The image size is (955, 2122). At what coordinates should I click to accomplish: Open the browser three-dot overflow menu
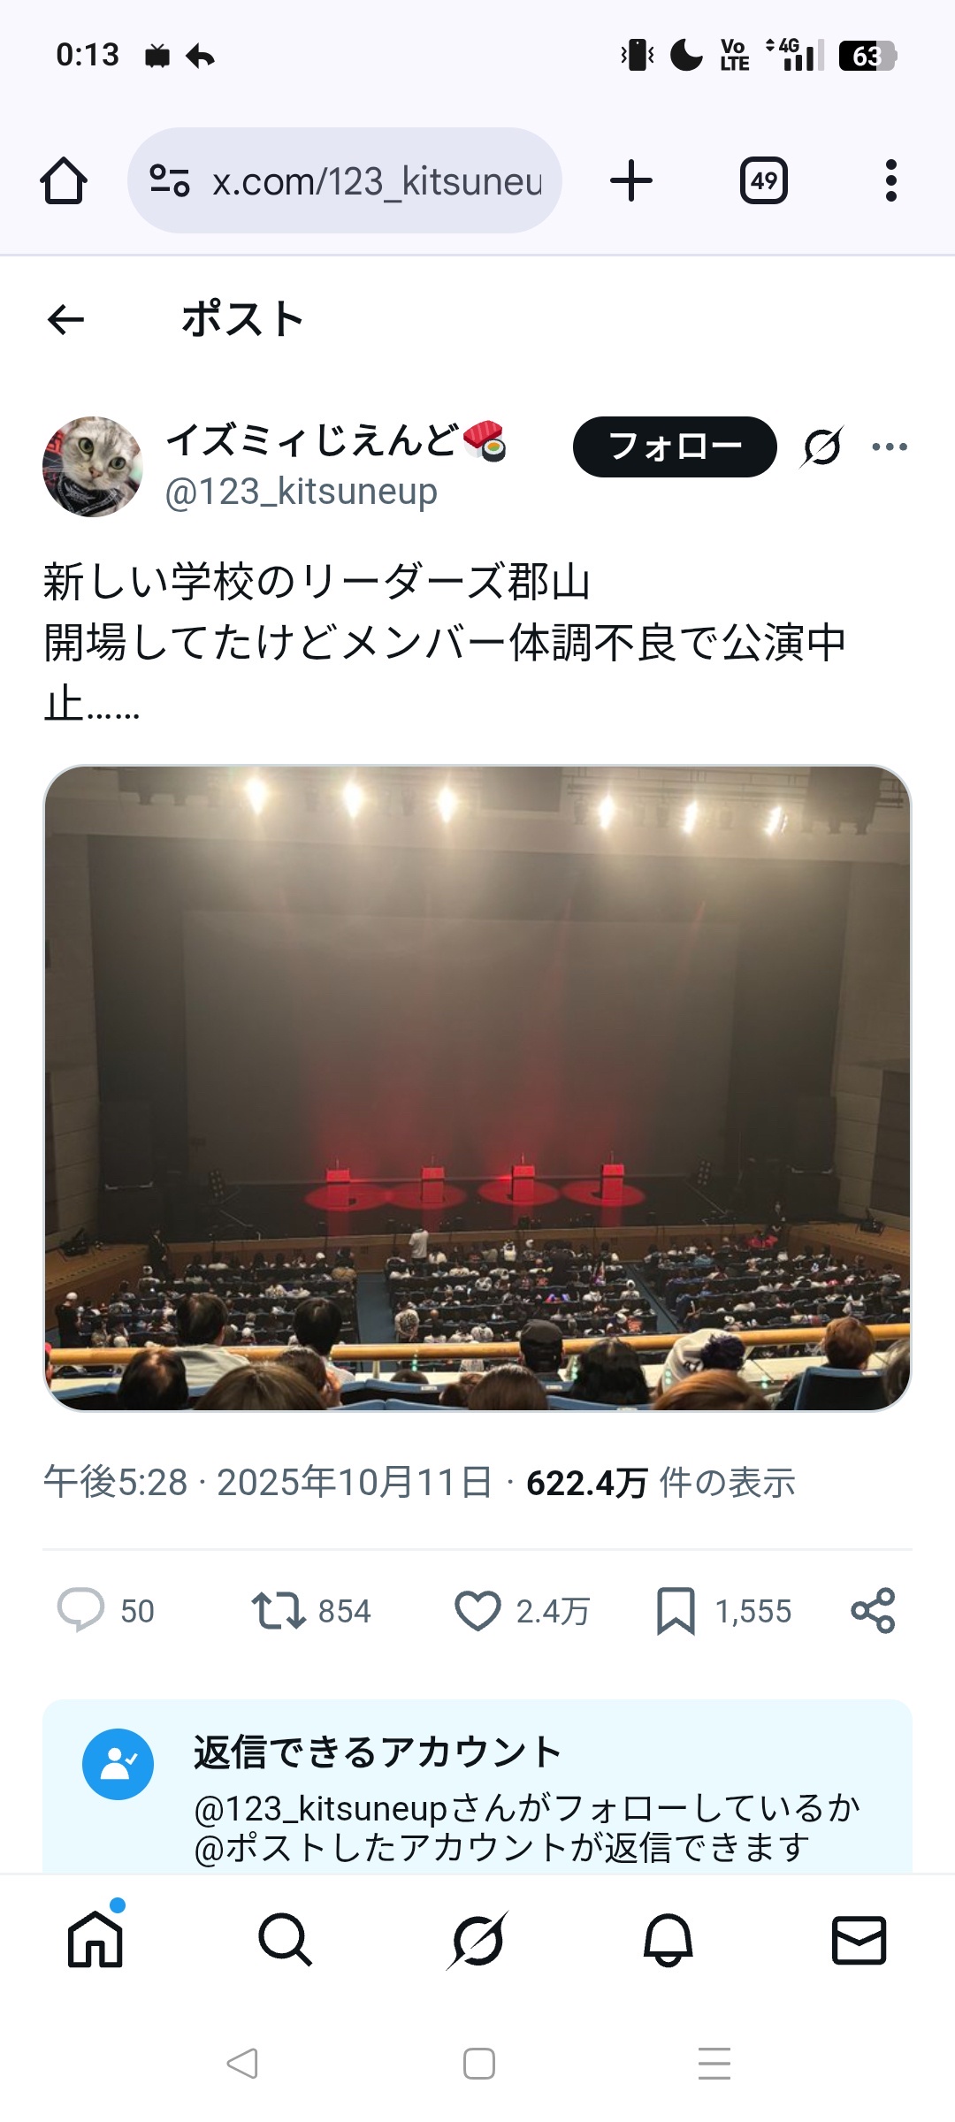(x=890, y=181)
